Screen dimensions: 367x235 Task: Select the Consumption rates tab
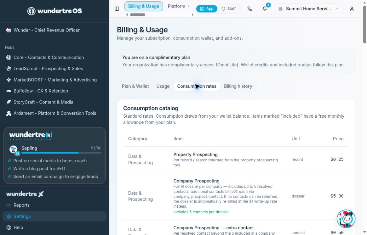197,86
